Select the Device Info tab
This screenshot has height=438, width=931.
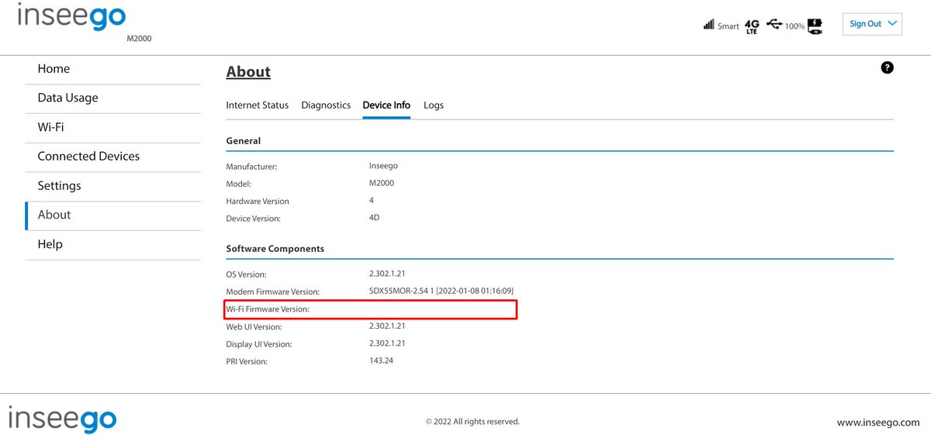tap(386, 105)
